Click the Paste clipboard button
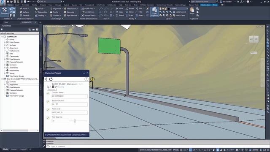The height and width of the screenshot is (152, 270). [192, 11]
